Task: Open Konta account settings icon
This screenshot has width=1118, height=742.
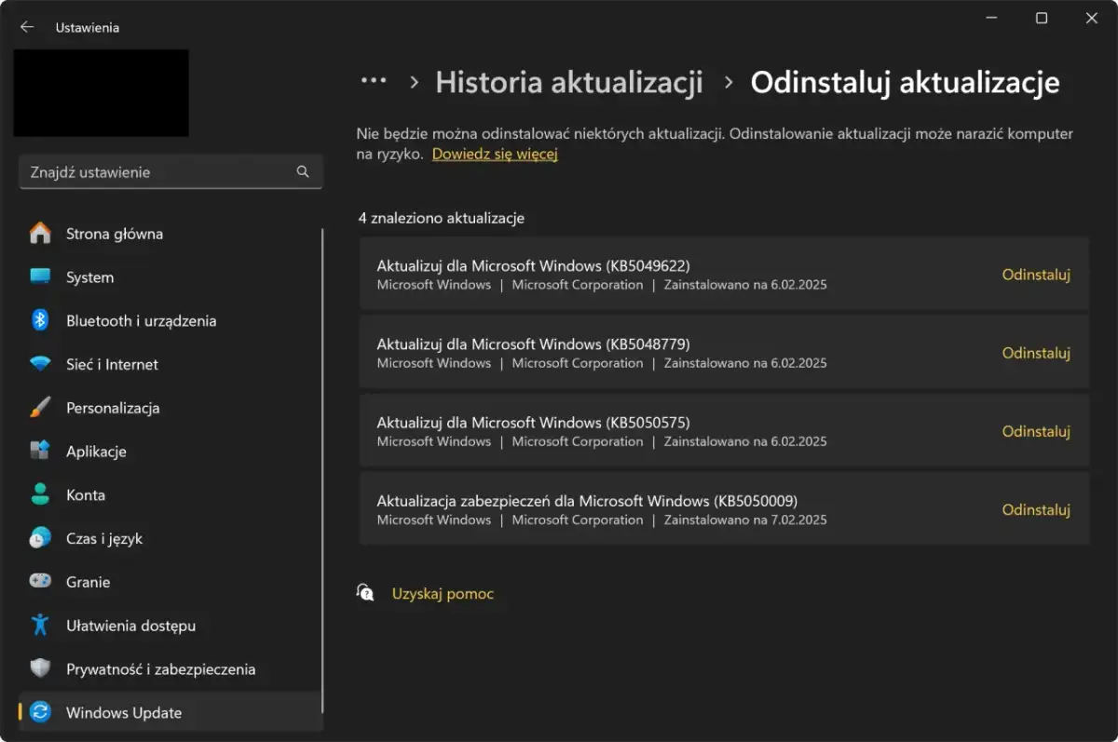Action: (41, 494)
